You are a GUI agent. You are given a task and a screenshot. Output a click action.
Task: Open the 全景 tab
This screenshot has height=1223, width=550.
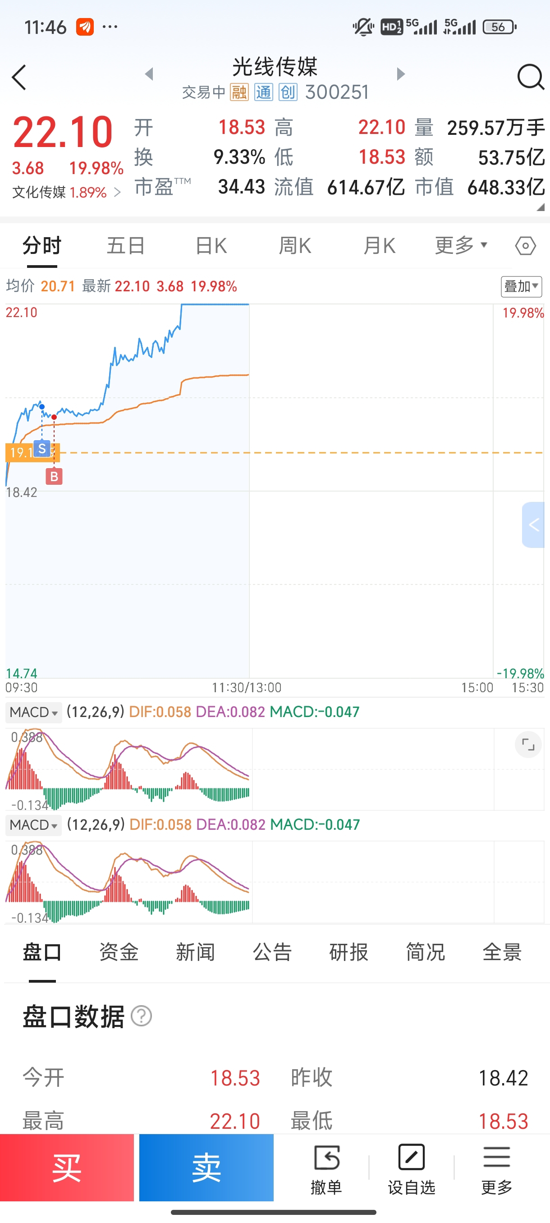(502, 952)
